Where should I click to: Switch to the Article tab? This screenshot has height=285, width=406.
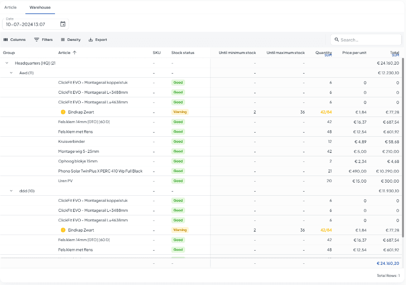[11, 8]
